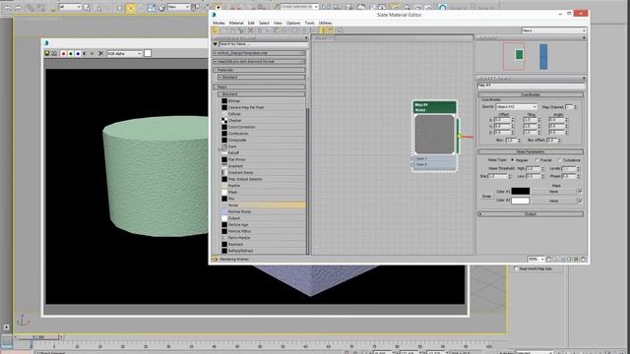The image size is (630, 354).
Task: Select the Regular noise type
Action: click(512, 160)
